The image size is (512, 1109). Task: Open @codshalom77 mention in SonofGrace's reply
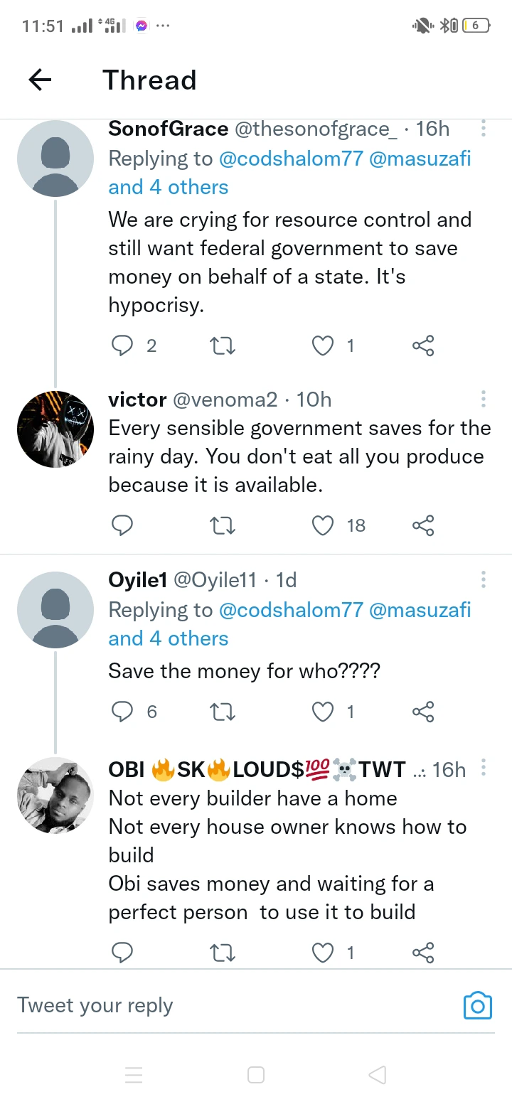[291, 158]
